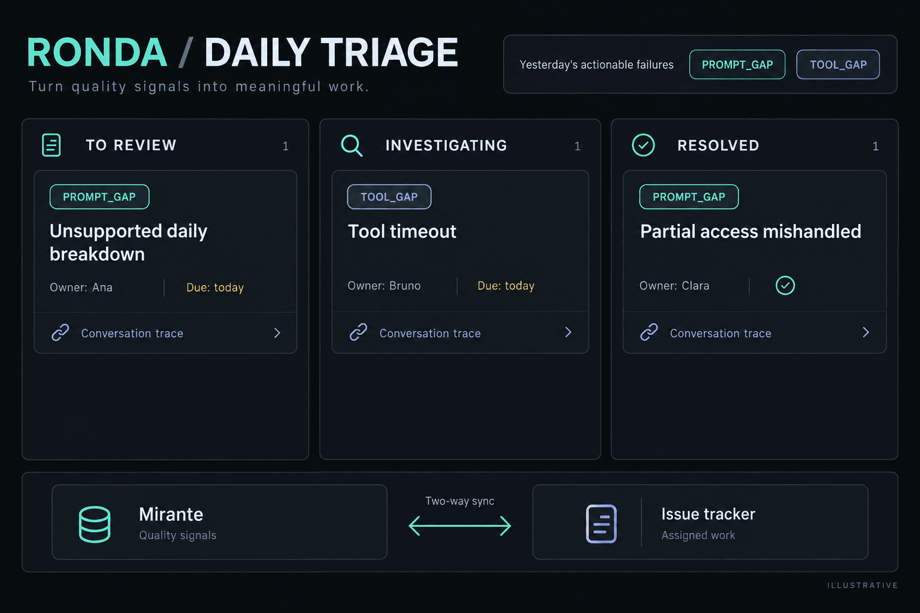This screenshot has height=613, width=920.
Task: Click Due: today on Tool timeout card
Action: click(x=506, y=286)
